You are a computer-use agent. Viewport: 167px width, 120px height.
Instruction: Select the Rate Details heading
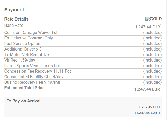tap(16, 19)
